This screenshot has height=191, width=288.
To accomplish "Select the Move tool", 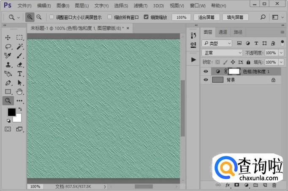I will tap(8, 37).
